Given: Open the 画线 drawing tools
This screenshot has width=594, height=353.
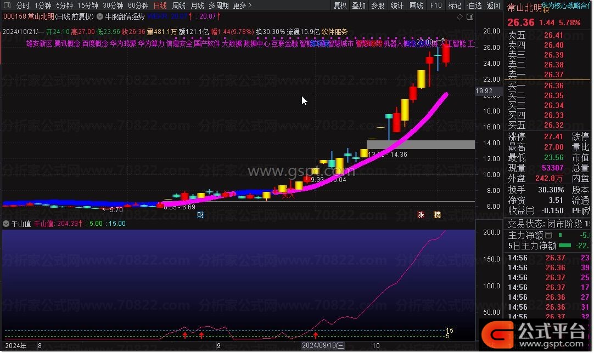Looking at the screenshot, I should tap(416, 5).
